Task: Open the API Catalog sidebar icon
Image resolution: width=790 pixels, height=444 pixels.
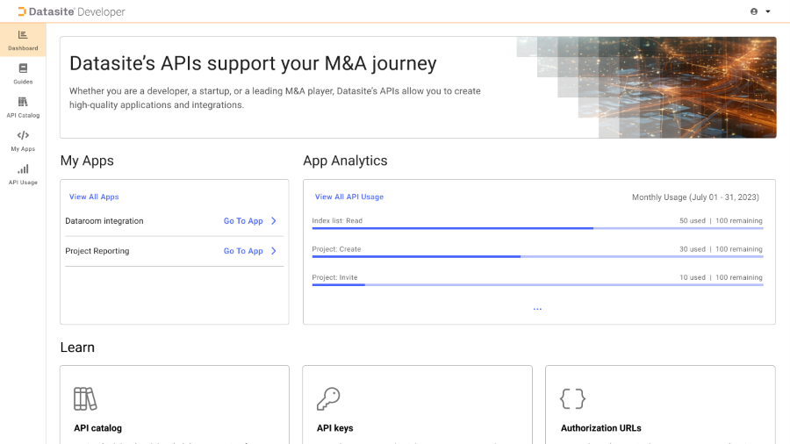Action: pos(23,102)
